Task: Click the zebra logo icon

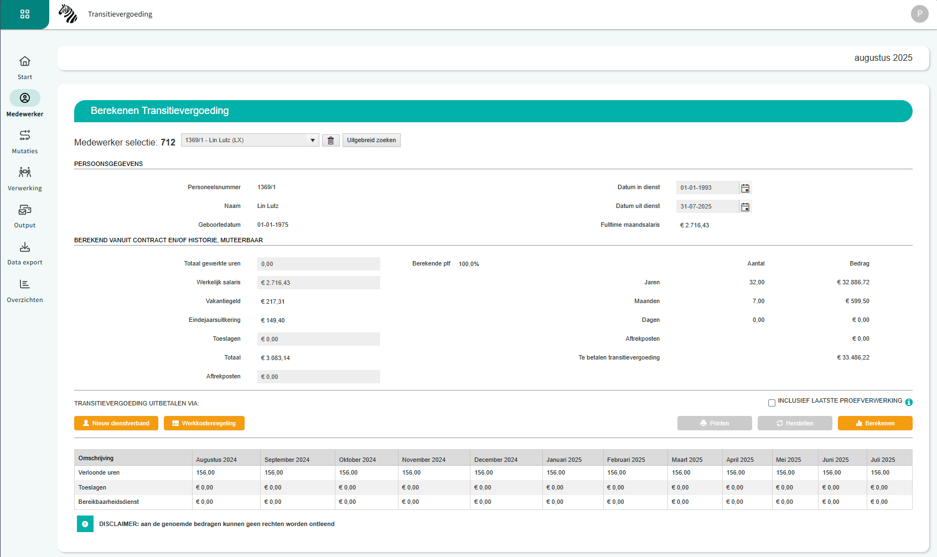Action: click(x=68, y=14)
